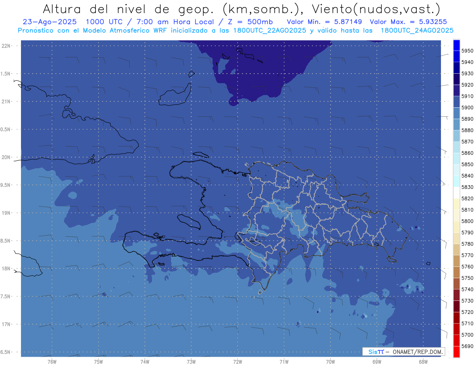Click the 'Valor Max. = 5.93255' text
This screenshot has width=475, height=367.
click(x=408, y=21)
